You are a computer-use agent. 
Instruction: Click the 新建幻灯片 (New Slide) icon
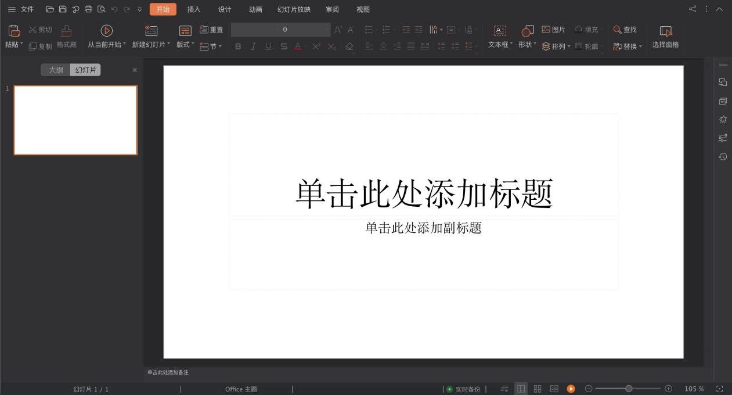point(150,30)
